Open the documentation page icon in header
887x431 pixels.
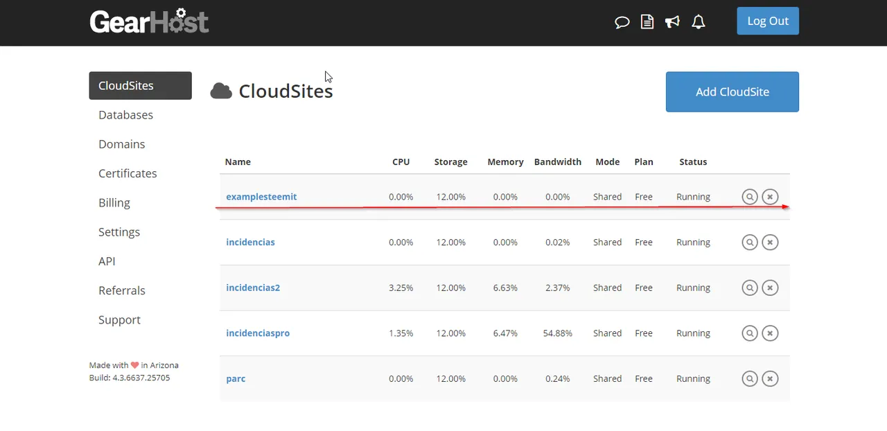pos(647,22)
